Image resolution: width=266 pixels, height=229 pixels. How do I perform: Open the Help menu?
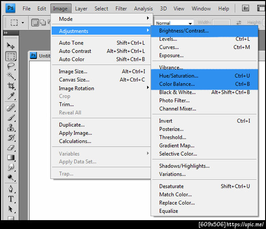tap(223, 8)
